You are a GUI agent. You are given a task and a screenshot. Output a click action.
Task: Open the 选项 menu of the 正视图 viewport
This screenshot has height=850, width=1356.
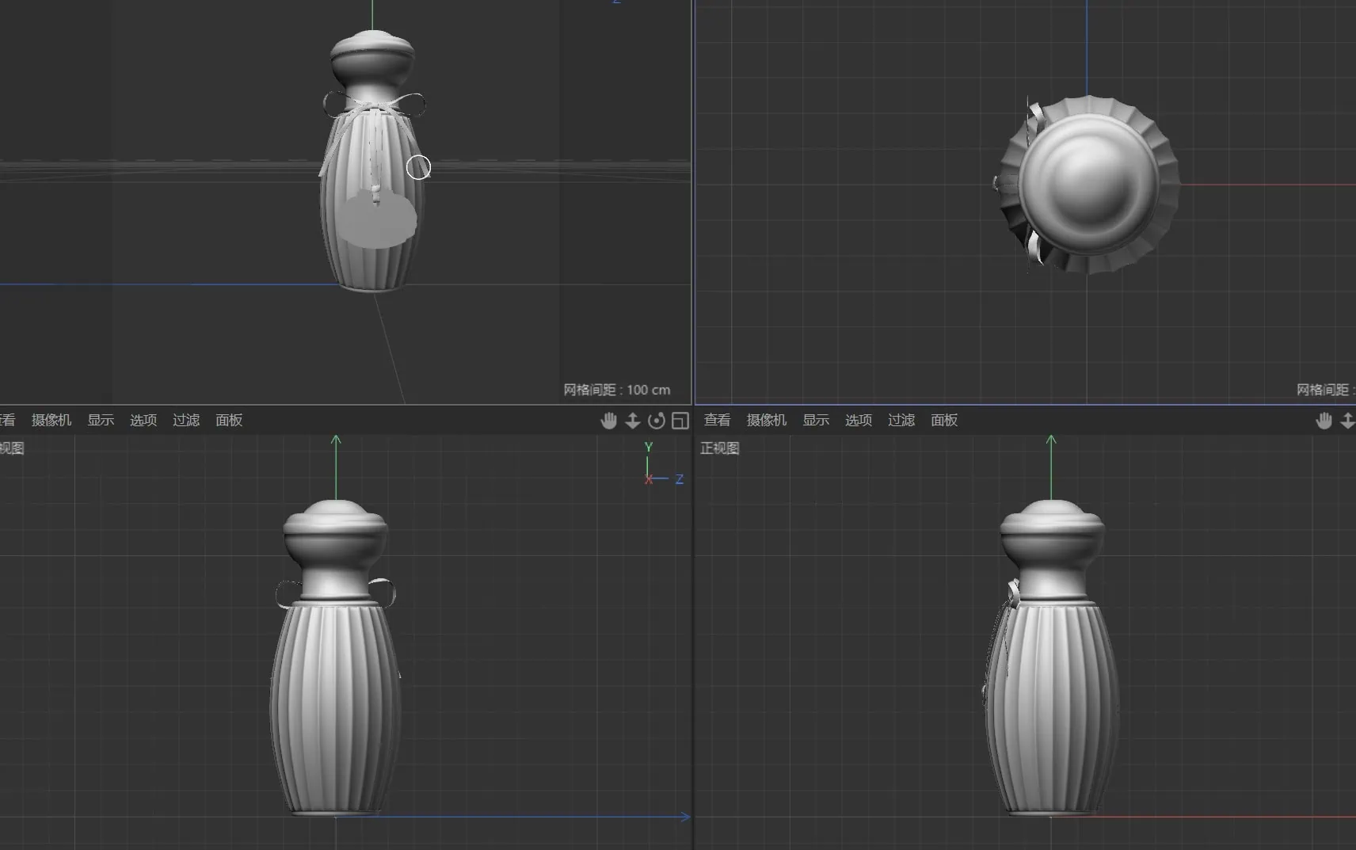[x=859, y=420]
